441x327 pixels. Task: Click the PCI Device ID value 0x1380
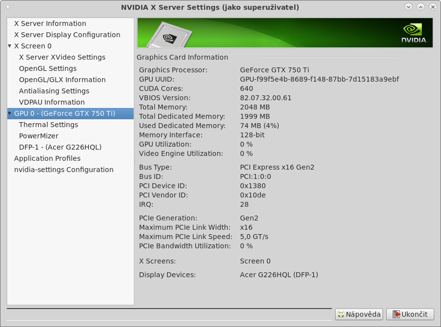click(x=253, y=186)
